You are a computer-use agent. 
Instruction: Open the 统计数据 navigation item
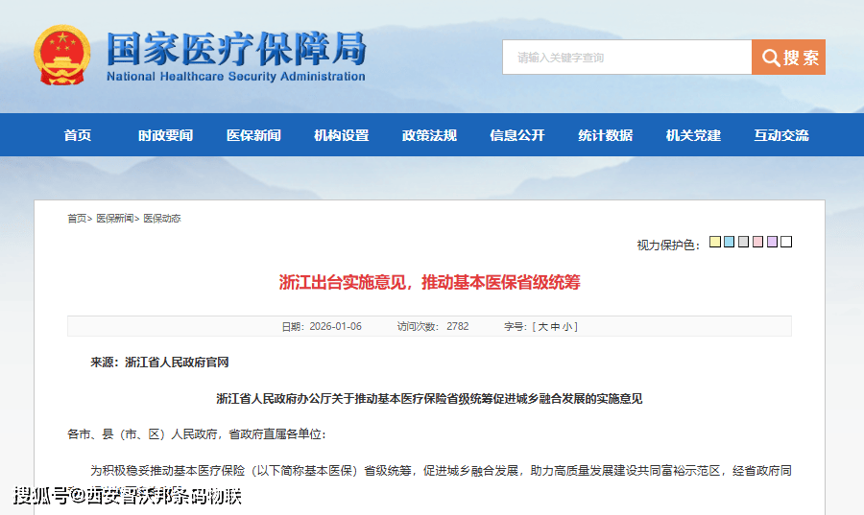click(x=606, y=135)
